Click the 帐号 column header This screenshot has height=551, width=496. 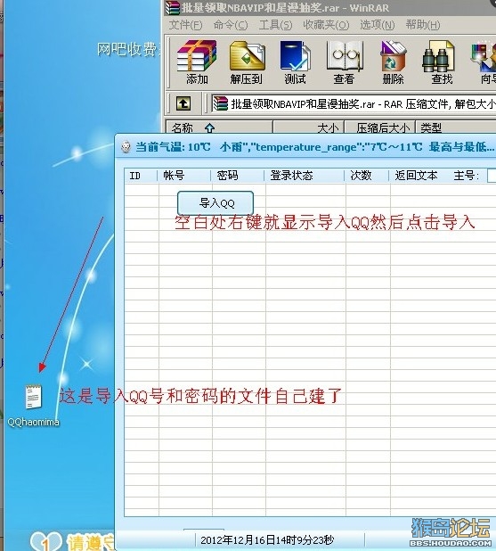tap(184, 176)
